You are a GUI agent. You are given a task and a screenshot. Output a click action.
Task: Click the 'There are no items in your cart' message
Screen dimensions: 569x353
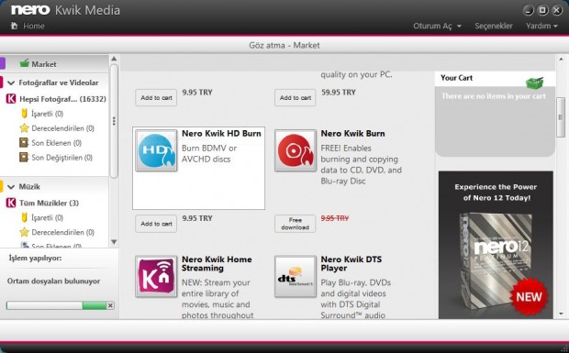[x=494, y=96]
